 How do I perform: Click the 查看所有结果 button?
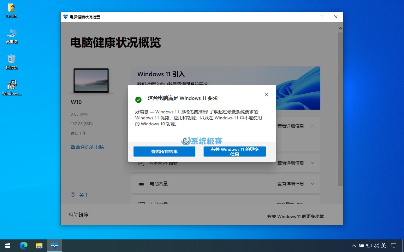point(164,152)
